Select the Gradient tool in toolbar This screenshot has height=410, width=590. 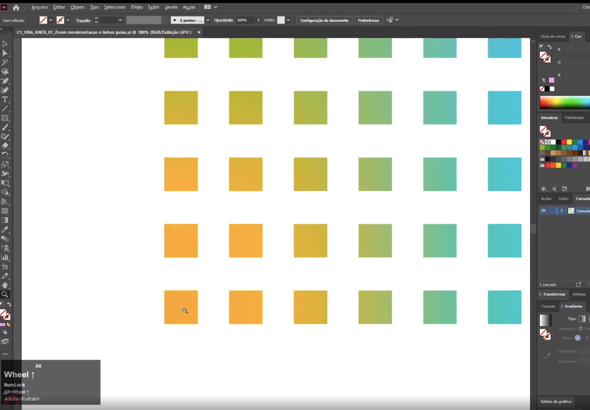click(5, 220)
